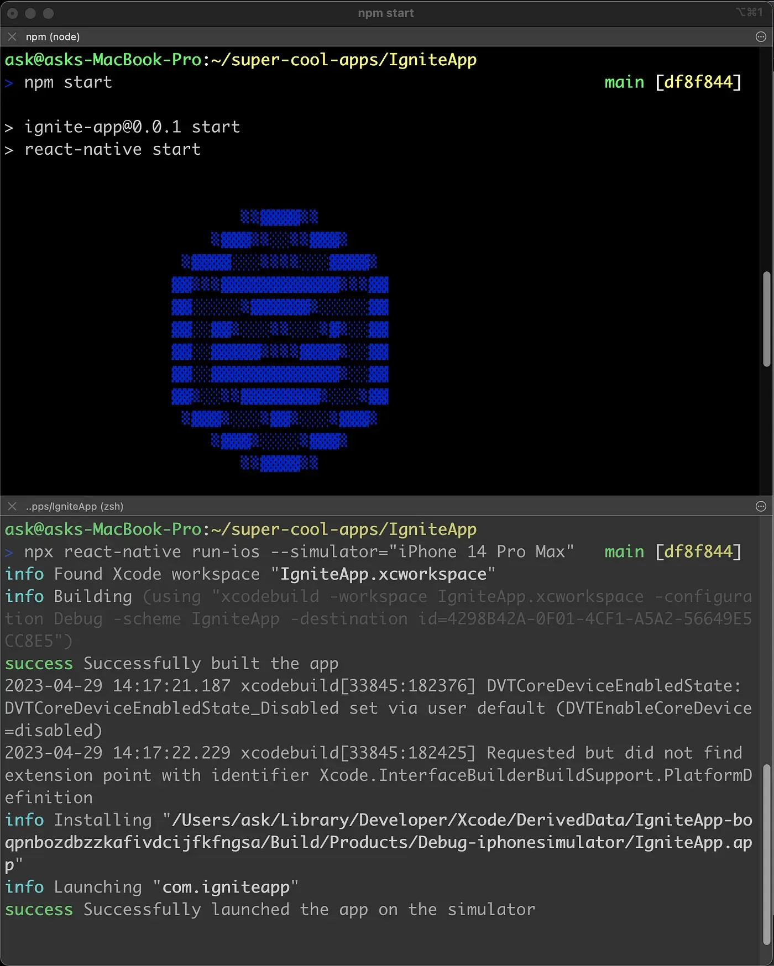Image resolution: width=774 pixels, height=966 pixels.
Task: Click the red window close button
Action: point(13,13)
